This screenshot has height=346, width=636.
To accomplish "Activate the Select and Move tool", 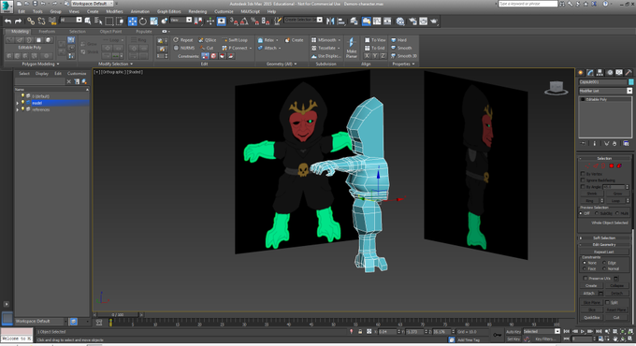I will click(x=132, y=22).
